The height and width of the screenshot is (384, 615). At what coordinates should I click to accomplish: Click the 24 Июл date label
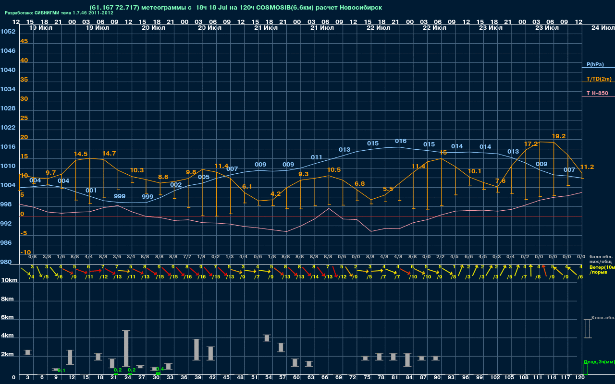pos(602,28)
